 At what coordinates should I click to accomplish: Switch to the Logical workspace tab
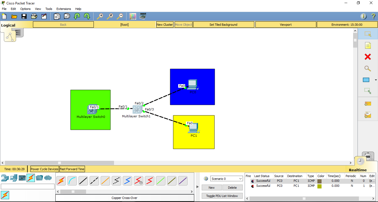pyautogui.click(x=8, y=25)
